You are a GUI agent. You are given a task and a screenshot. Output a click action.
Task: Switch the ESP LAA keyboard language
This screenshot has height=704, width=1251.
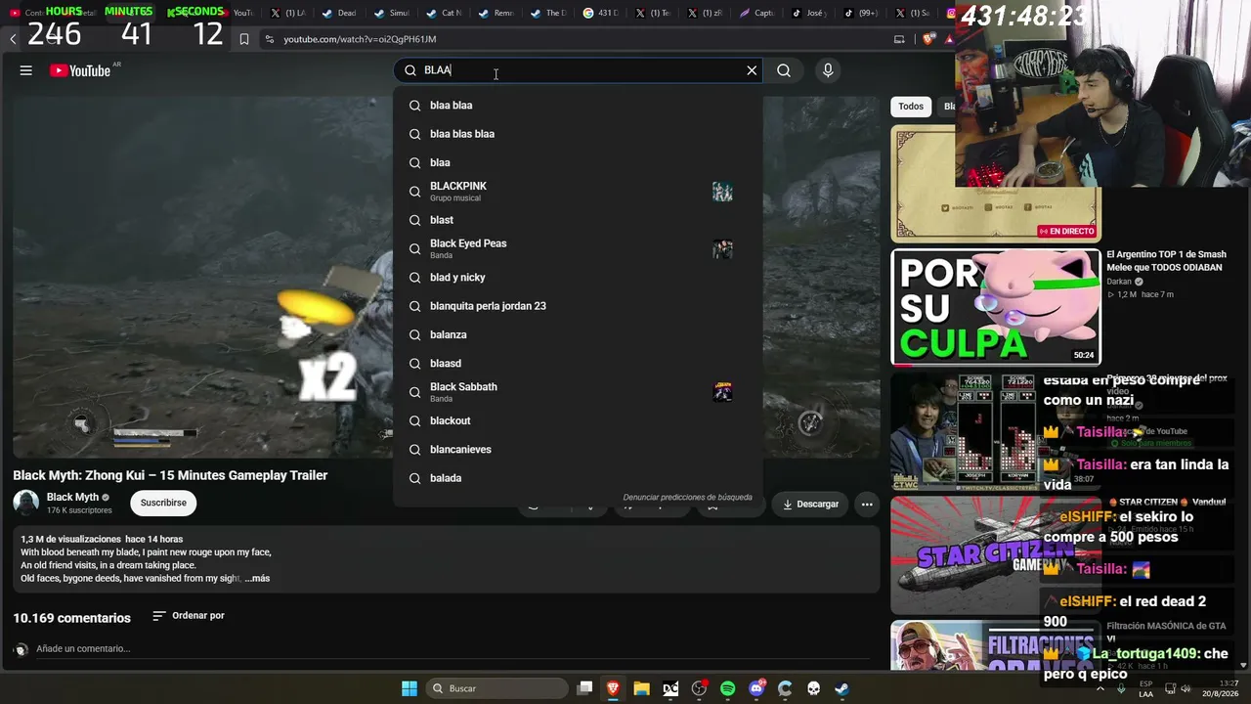1145,688
